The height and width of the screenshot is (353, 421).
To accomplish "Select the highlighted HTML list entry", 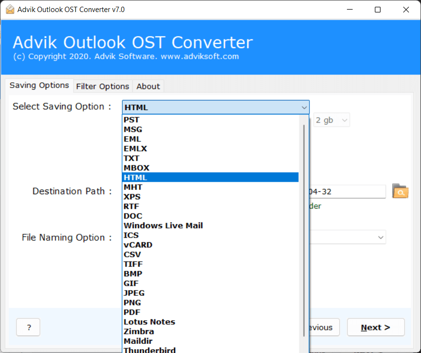I will pos(210,177).
